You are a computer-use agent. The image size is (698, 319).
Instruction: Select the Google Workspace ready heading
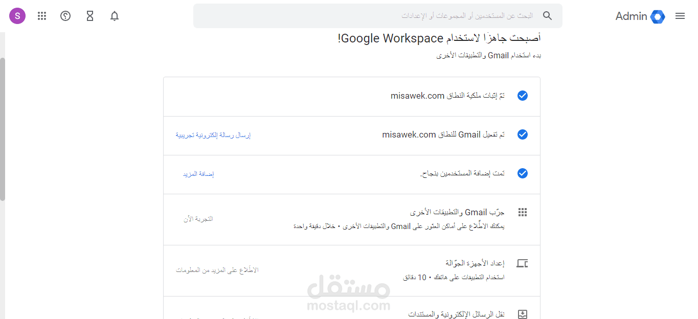[x=439, y=38]
